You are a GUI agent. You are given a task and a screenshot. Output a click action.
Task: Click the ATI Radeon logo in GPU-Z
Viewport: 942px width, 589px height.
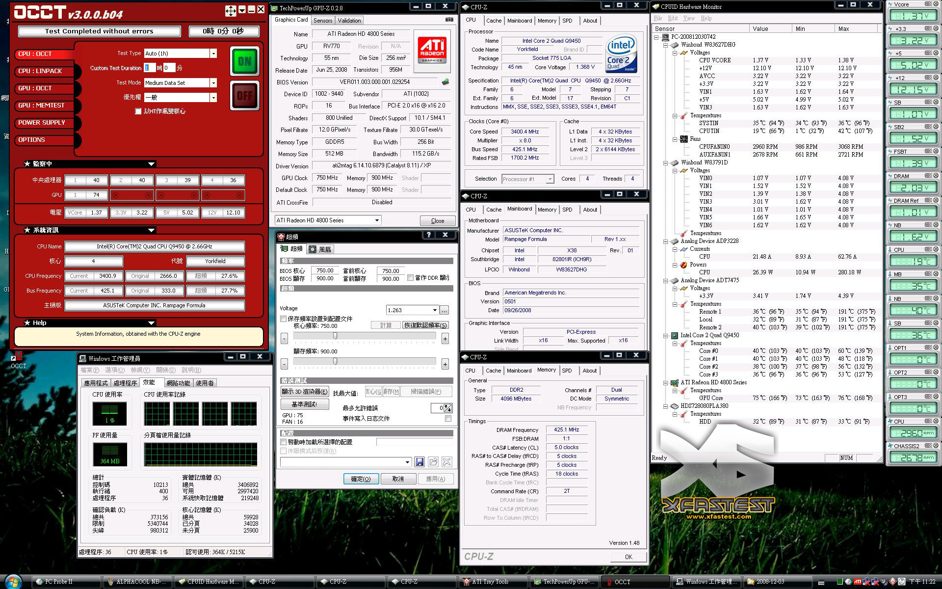pos(432,51)
